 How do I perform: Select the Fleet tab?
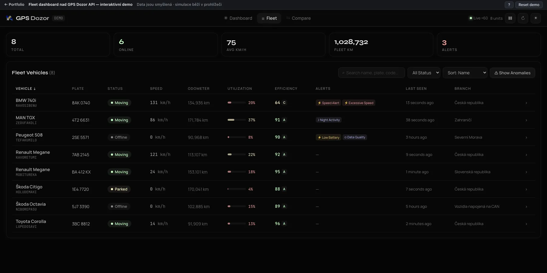pyautogui.click(x=269, y=18)
